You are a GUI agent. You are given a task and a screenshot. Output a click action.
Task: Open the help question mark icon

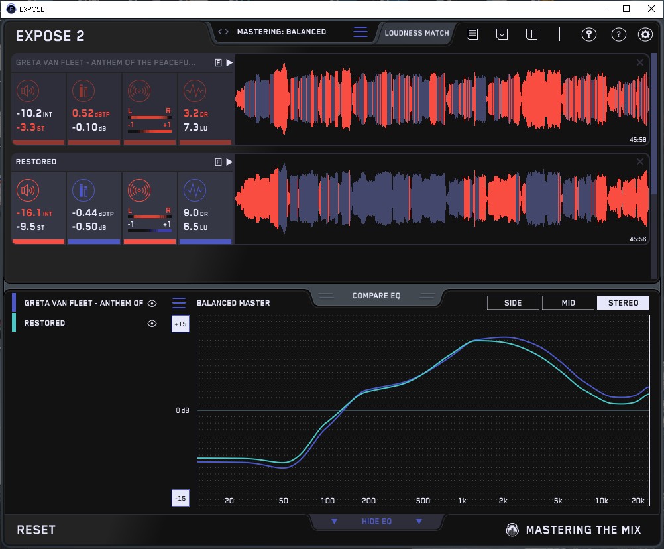pyautogui.click(x=619, y=34)
